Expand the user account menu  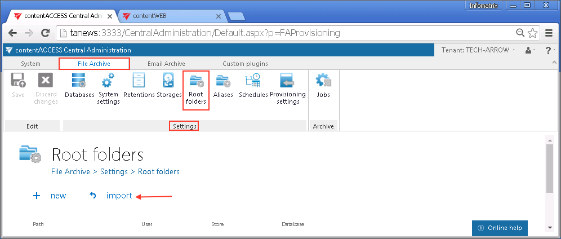pyautogui.click(x=529, y=50)
